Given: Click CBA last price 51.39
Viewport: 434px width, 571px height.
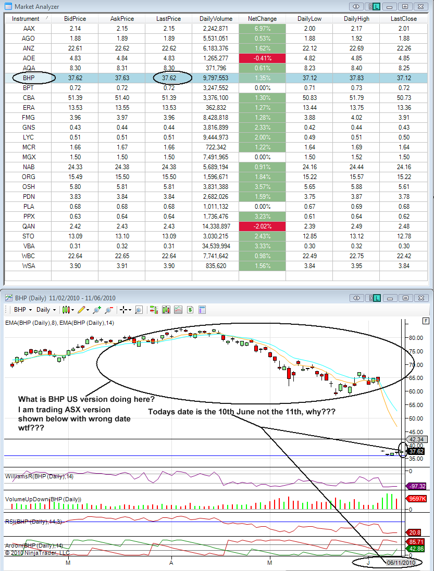Looking at the screenshot, I should click(169, 97).
